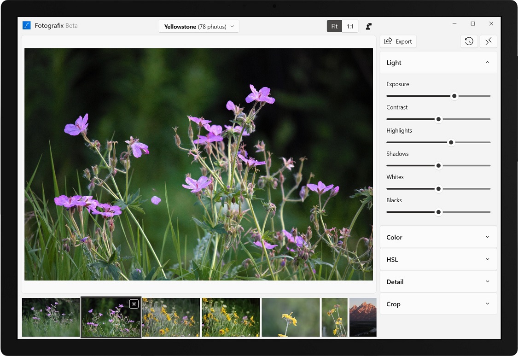
Task: Click the Fotografix app logo icon
Action: [26, 25]
